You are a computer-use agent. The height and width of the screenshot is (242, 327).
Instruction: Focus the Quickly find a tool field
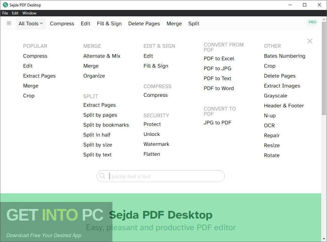(x=160, y=176)
